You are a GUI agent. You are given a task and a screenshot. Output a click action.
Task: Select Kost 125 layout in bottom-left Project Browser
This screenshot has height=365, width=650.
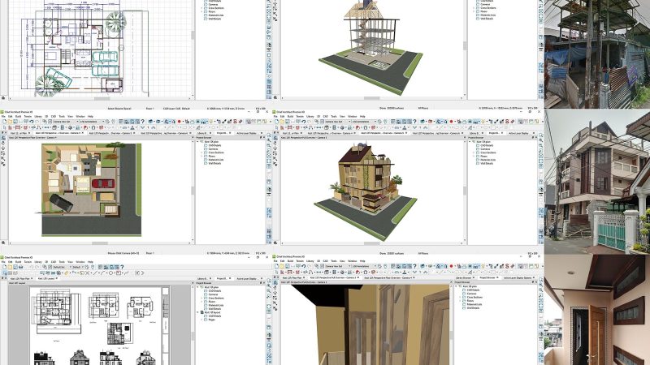click(213, 312)
